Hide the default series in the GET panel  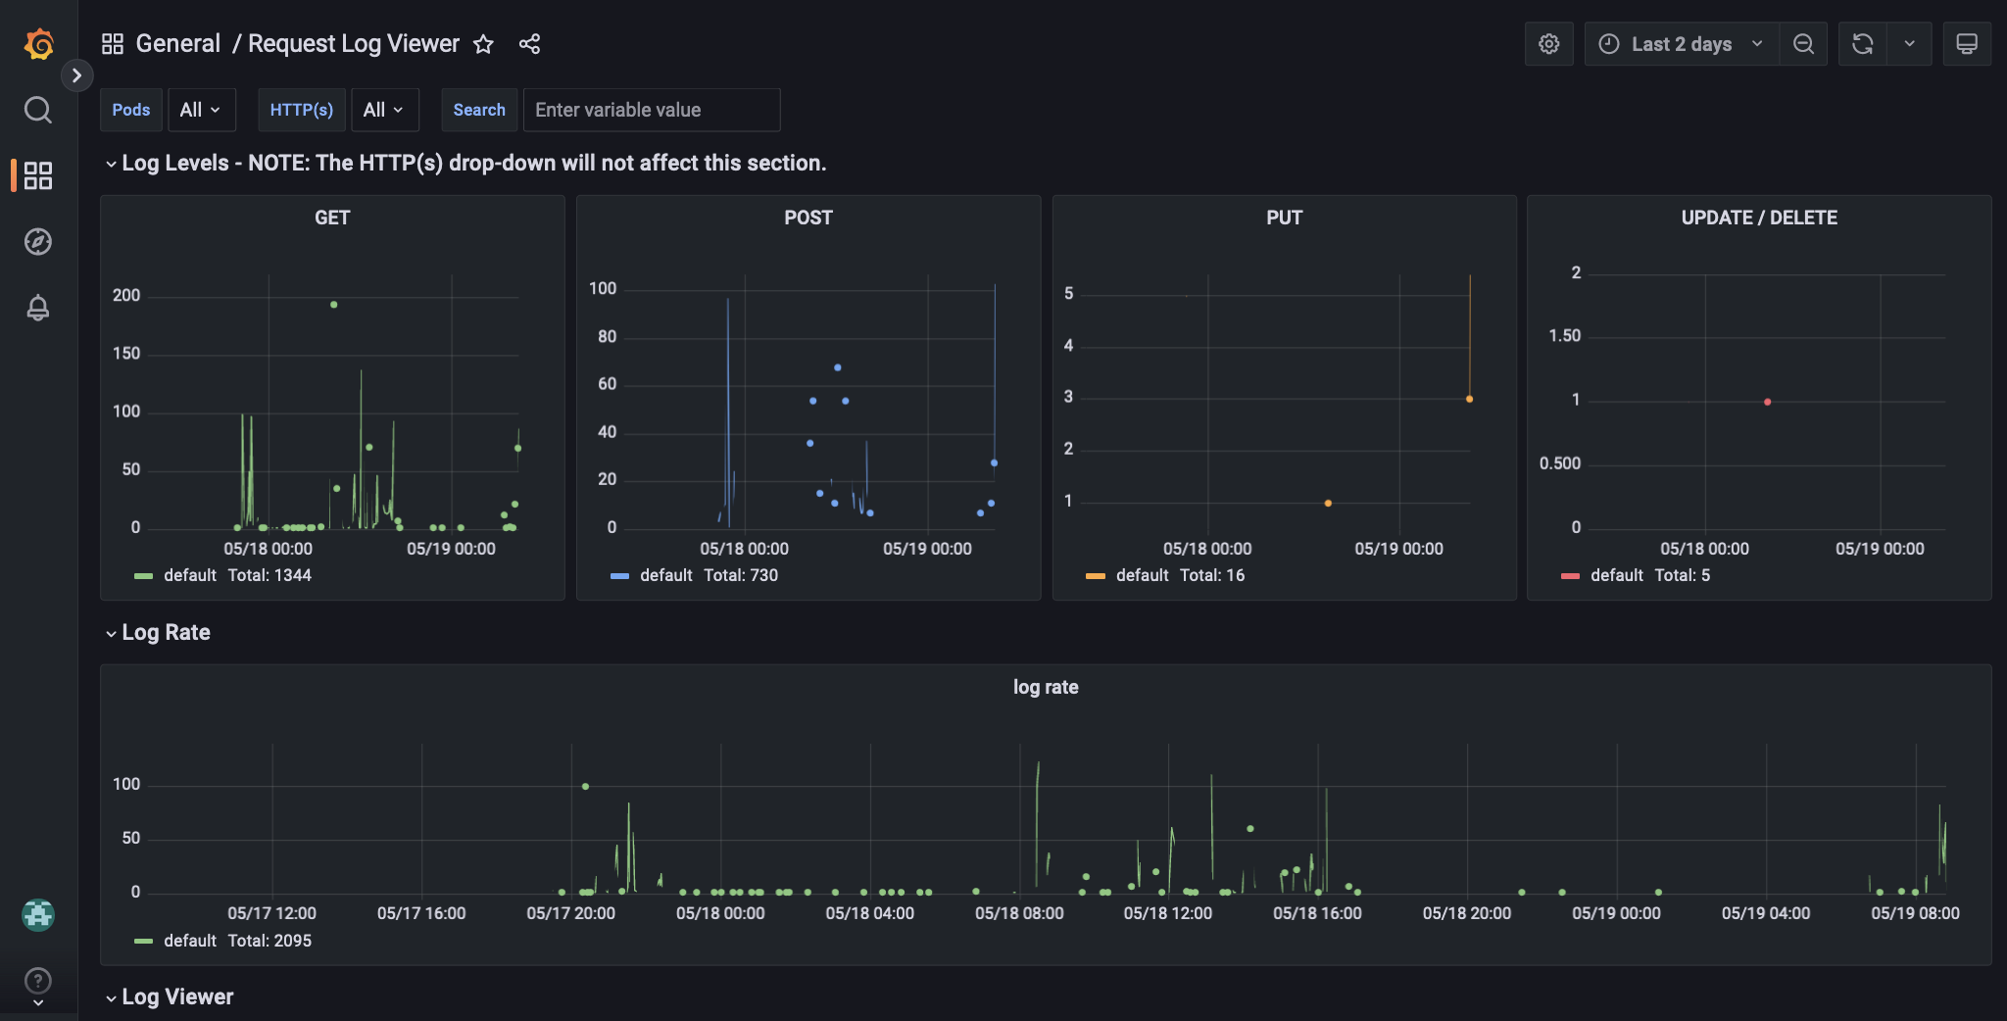coord(190,575)
